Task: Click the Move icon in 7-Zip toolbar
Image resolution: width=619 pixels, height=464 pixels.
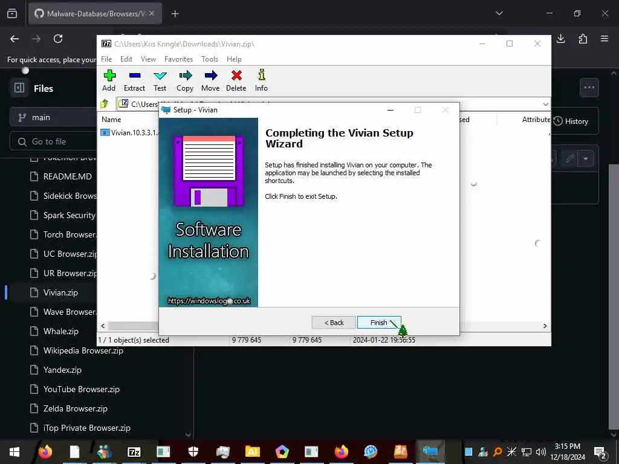Action: pyautogui.click(x=210, y=81)
